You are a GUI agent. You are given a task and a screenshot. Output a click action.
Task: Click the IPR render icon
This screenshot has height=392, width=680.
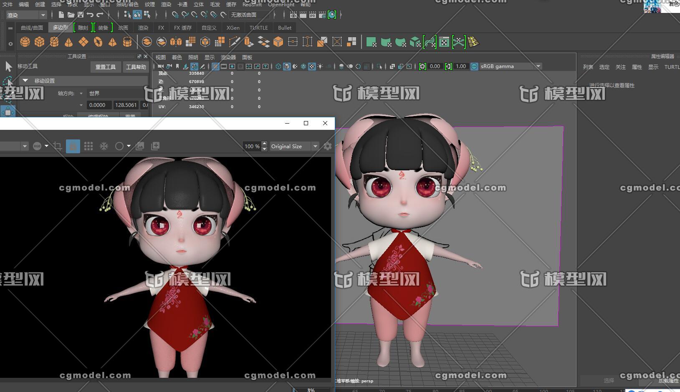click(x=313, y=15)
